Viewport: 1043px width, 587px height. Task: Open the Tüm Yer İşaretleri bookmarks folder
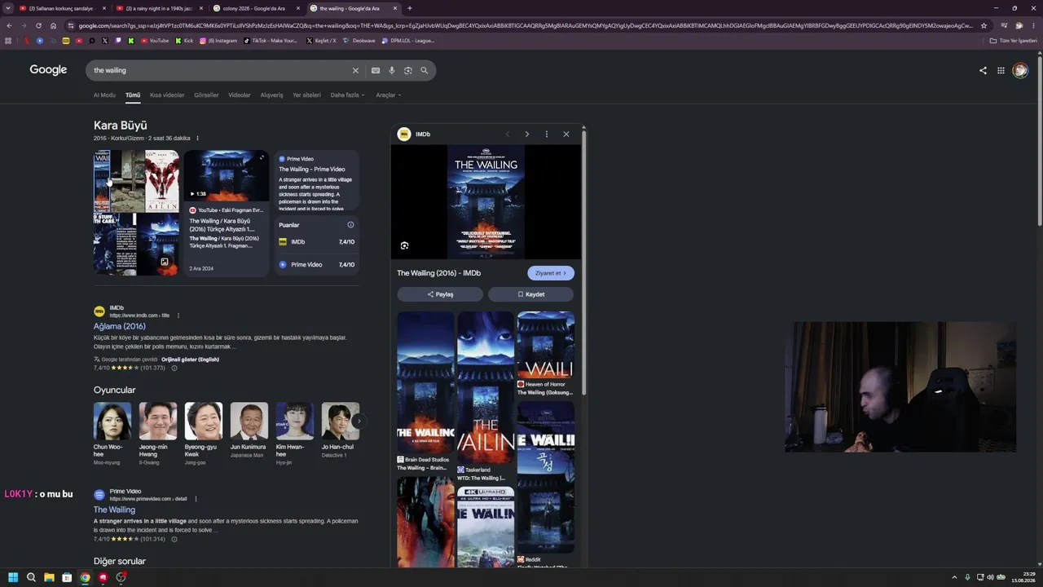(1014, 41)
